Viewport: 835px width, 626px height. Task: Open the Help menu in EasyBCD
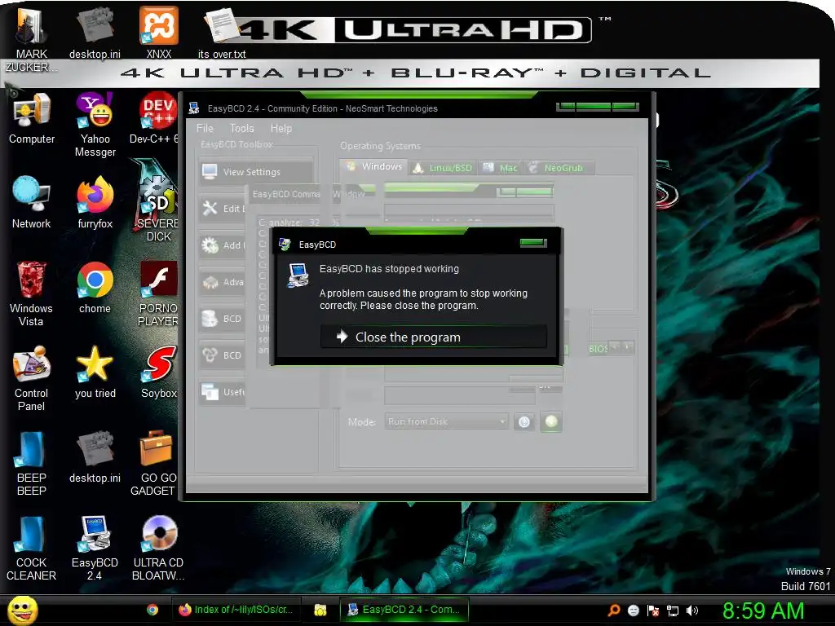281,128
